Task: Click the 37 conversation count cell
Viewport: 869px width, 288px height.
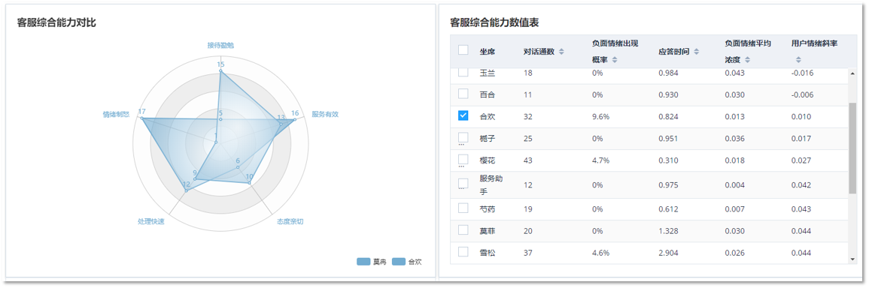Action: coord(528,253)
